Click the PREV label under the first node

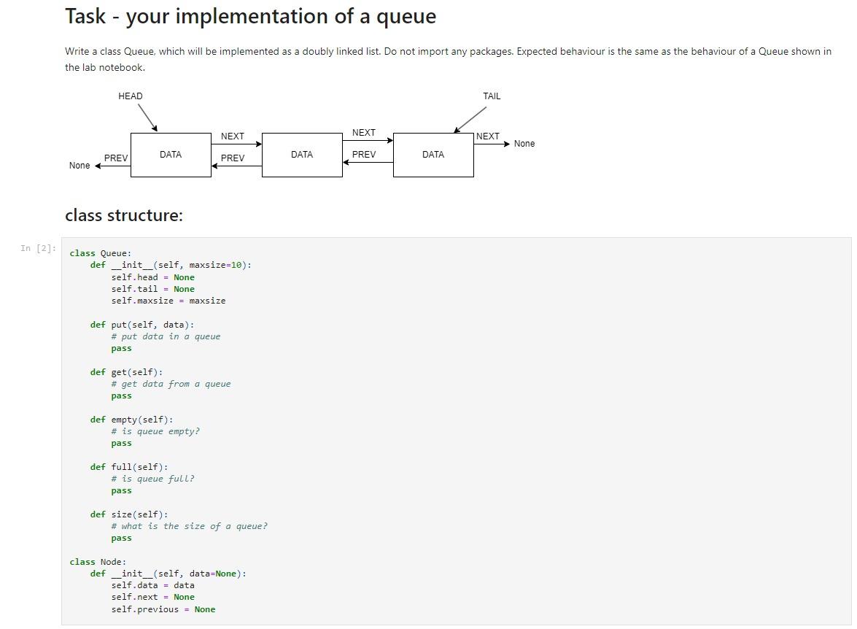[117, 158]
